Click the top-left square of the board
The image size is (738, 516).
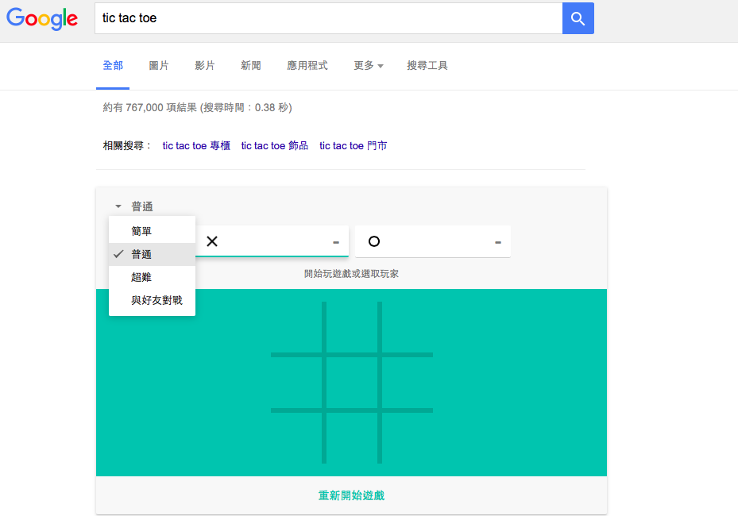296,327
